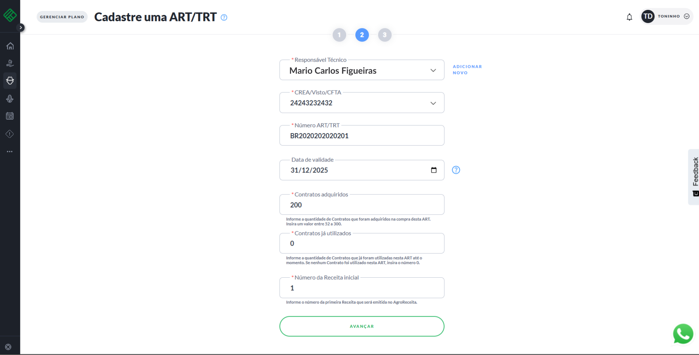
Task: Open the calendar icon in the sidebar
Action: pyautogui.click(x=10, y=116)
